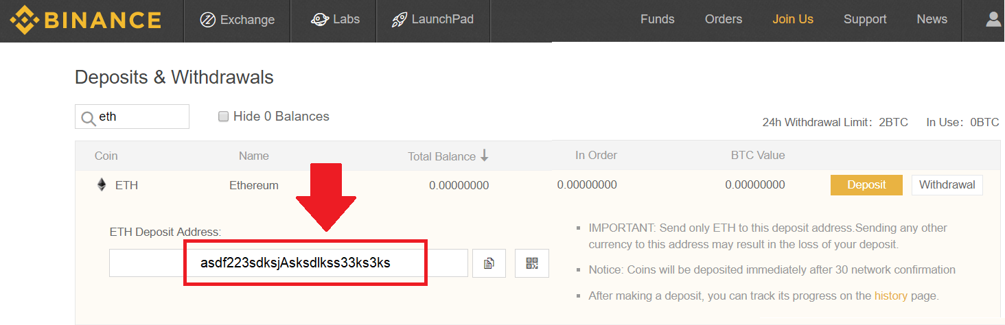Screen dimensions: 1005x325
Task: Open the Orders menu
Action: (724, 19)
